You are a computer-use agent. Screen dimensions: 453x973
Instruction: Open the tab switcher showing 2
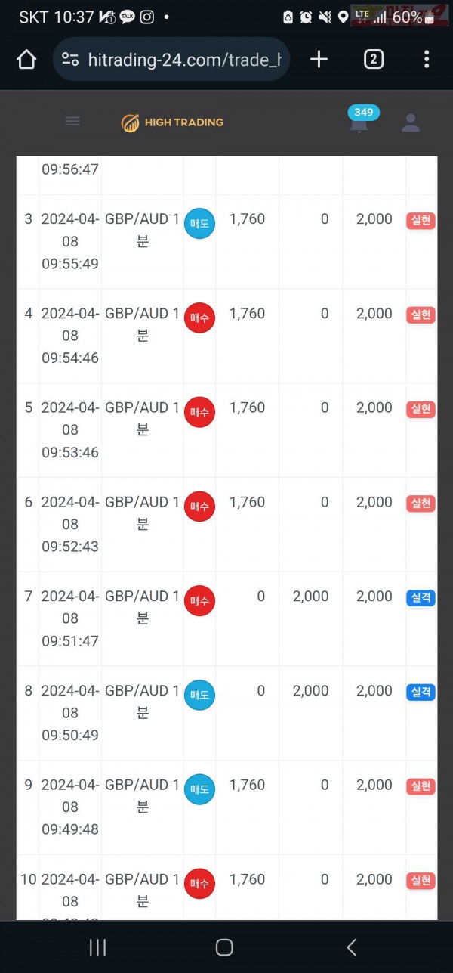point(374,59)
